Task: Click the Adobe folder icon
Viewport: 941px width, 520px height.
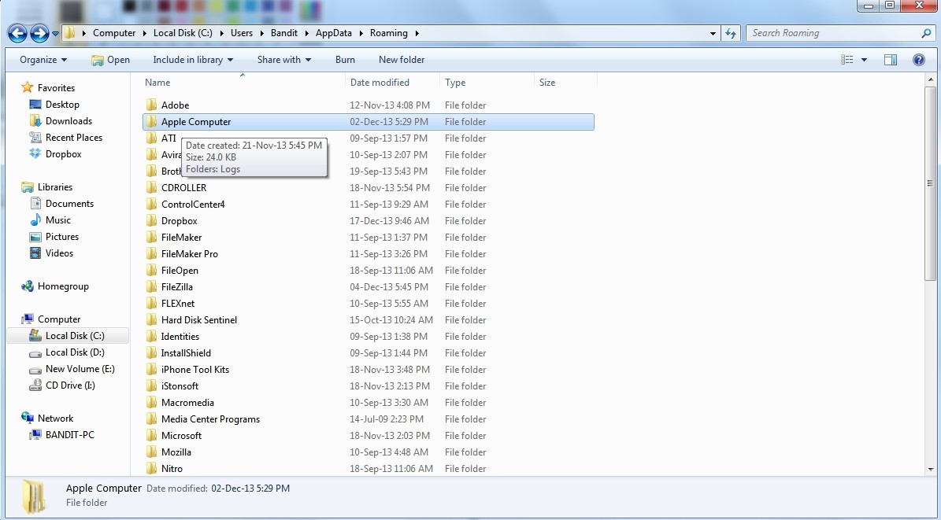Action: coord(152,105)
